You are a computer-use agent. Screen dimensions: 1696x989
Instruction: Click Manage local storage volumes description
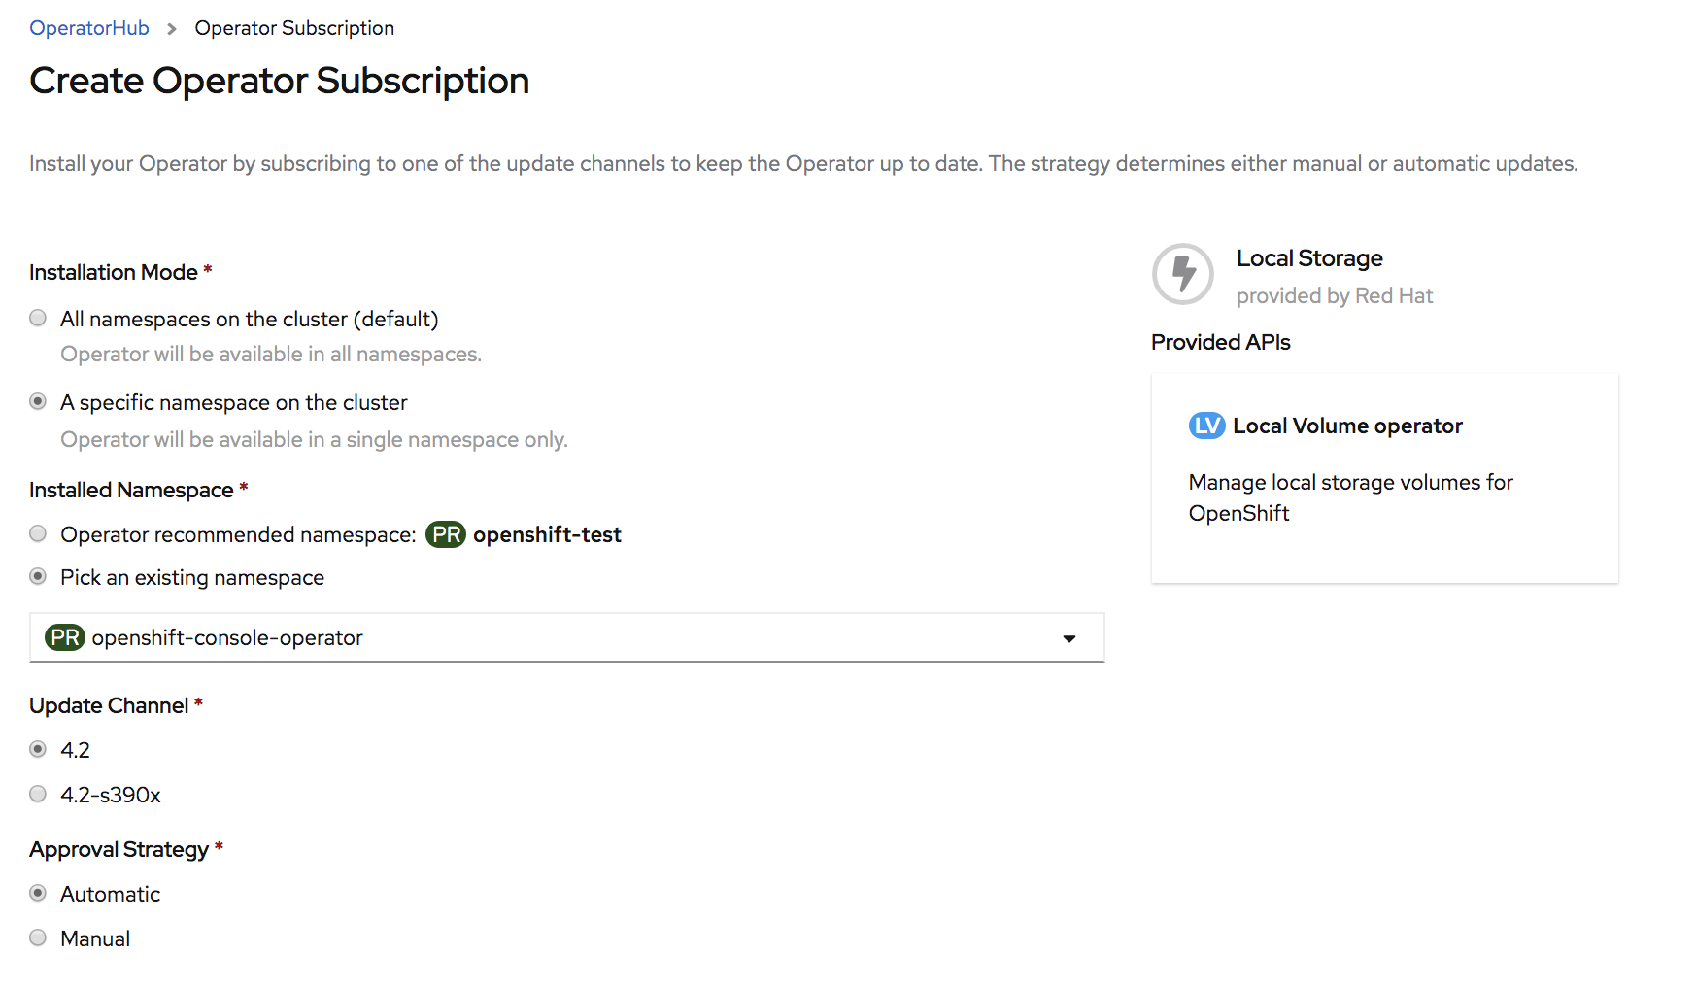1351,497
